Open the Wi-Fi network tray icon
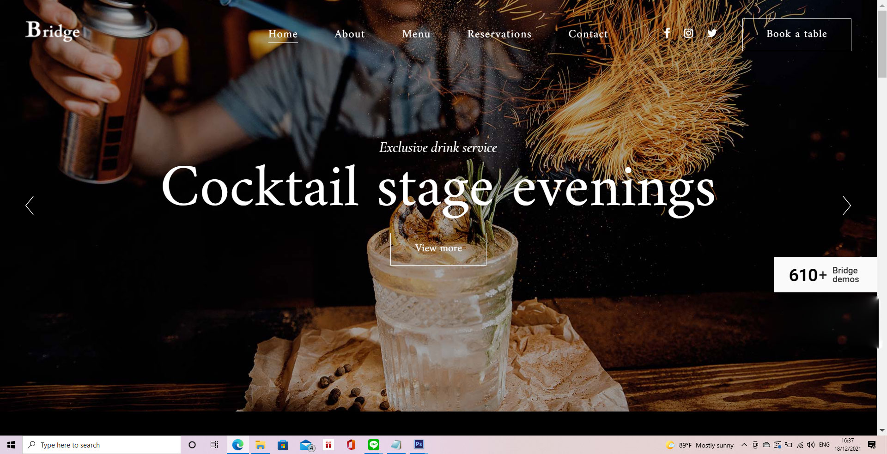This screenshot has width=887, height=454. pos(800,445)
